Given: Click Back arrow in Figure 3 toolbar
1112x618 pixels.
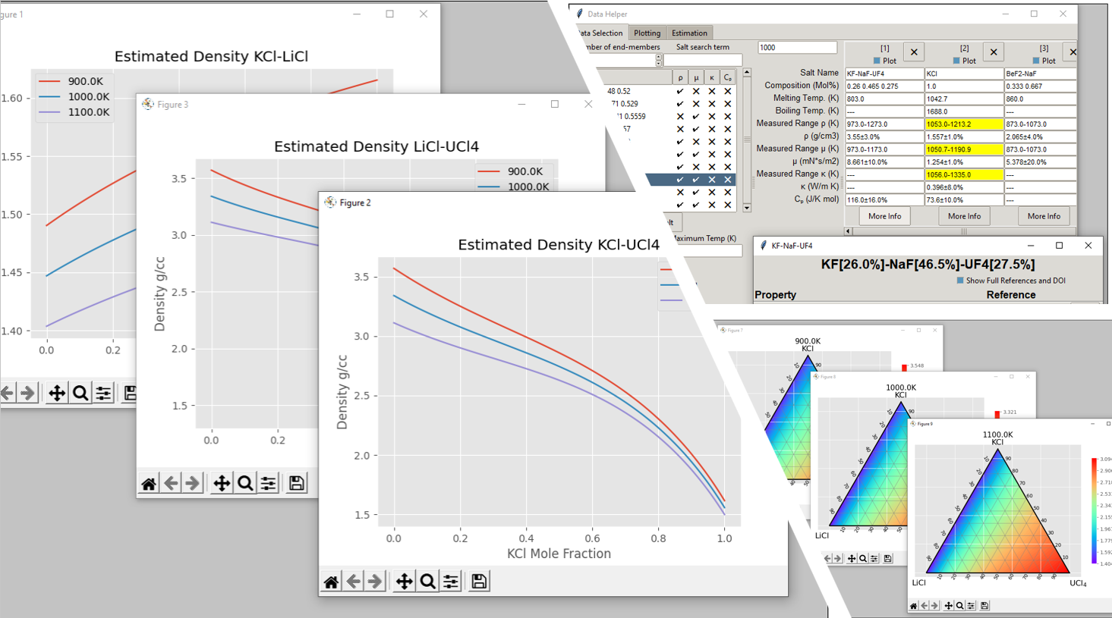Looking at the screenshot, I should pos(172,484).
